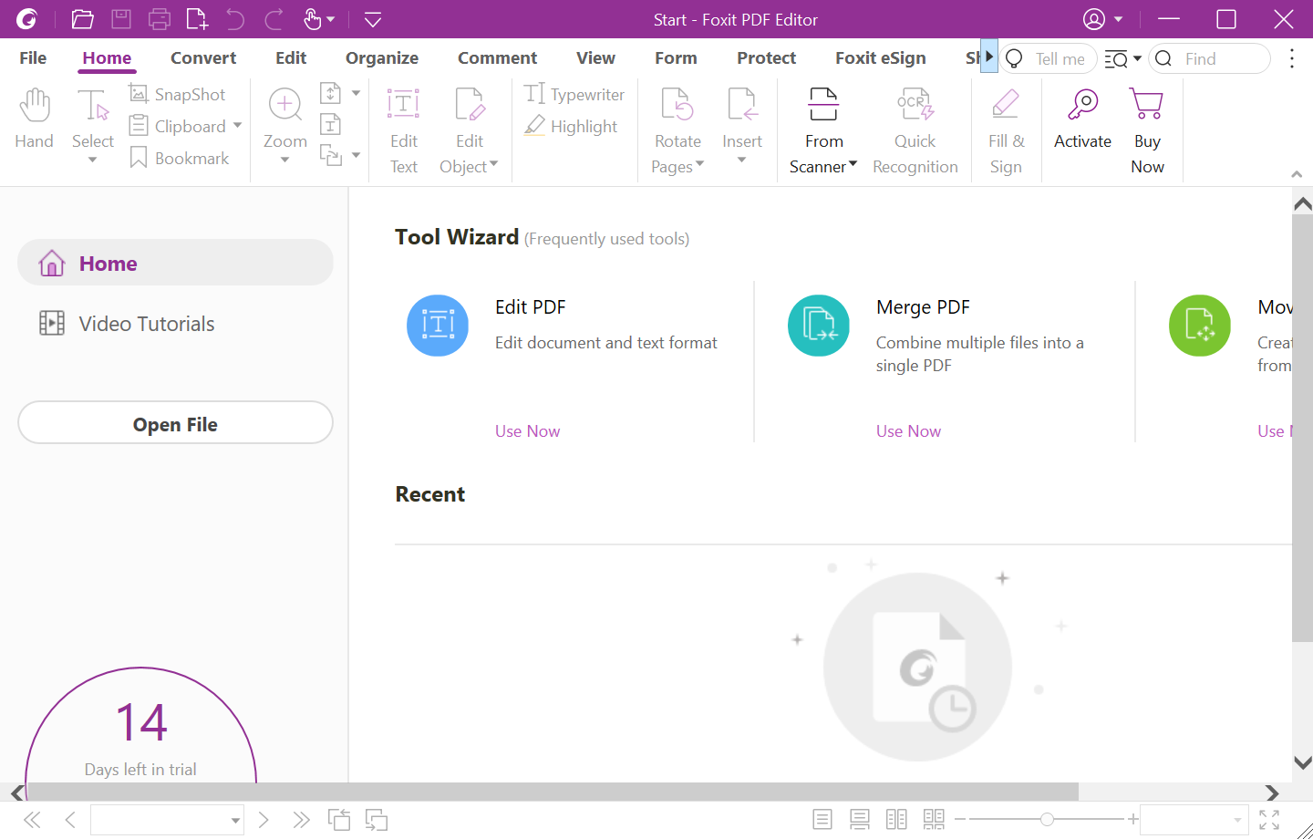Click Use Now under Merge PDF

coord(909,431)
